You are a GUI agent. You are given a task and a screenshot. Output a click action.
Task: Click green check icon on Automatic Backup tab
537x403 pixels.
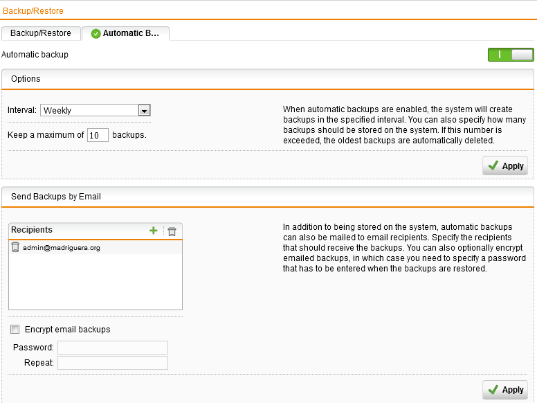(95, 34)
